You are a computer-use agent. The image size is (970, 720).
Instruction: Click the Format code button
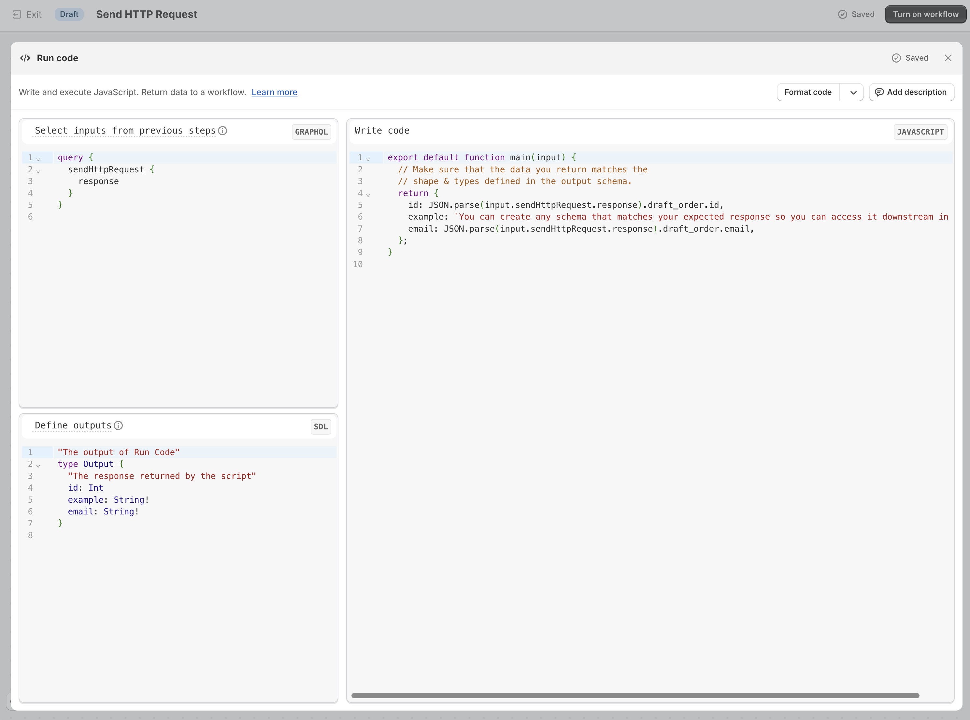tap(807, 93)
